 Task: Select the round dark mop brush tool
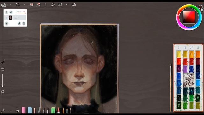pyautogui.click(x=48, y=111)
